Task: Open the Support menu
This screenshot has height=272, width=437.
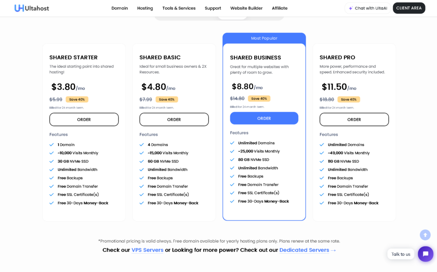Action: [213, 8]
